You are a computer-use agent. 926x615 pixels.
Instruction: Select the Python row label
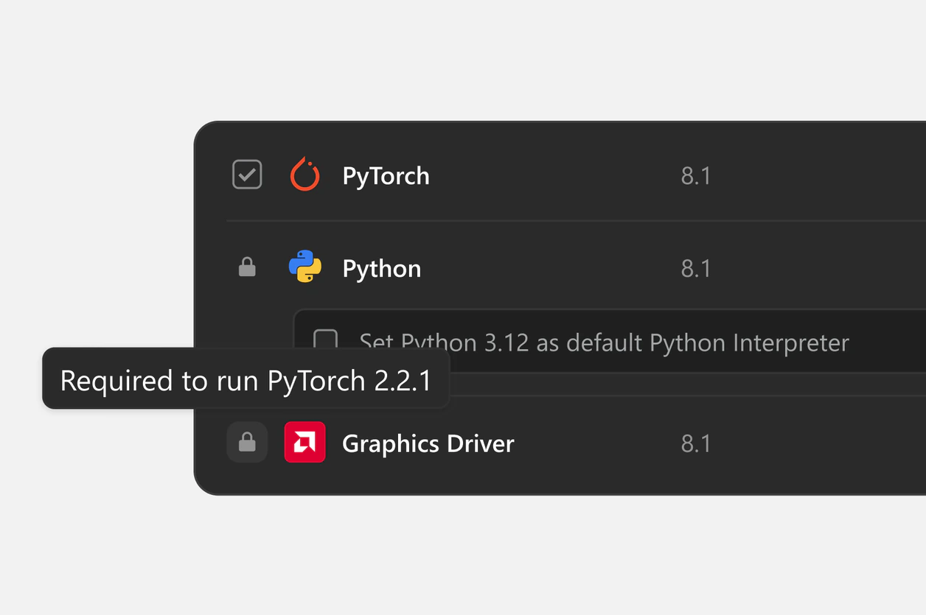click(x=381, y=269)
